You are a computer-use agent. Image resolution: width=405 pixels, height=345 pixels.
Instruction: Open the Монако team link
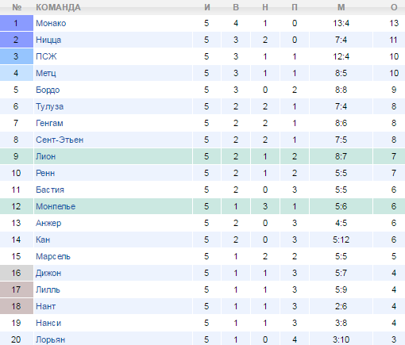[x=51, y=23]
